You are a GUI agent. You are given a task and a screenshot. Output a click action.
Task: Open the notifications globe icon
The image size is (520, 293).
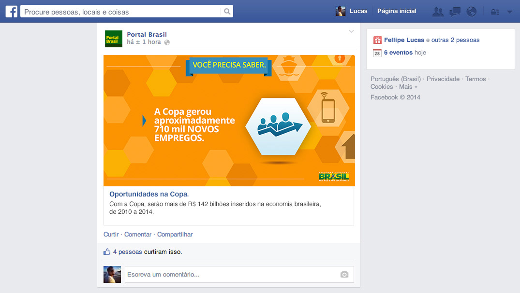(x=471, y=12)
